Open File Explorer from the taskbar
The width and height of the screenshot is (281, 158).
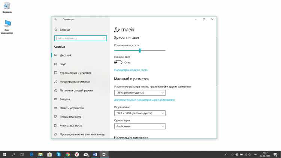[40, 154]
